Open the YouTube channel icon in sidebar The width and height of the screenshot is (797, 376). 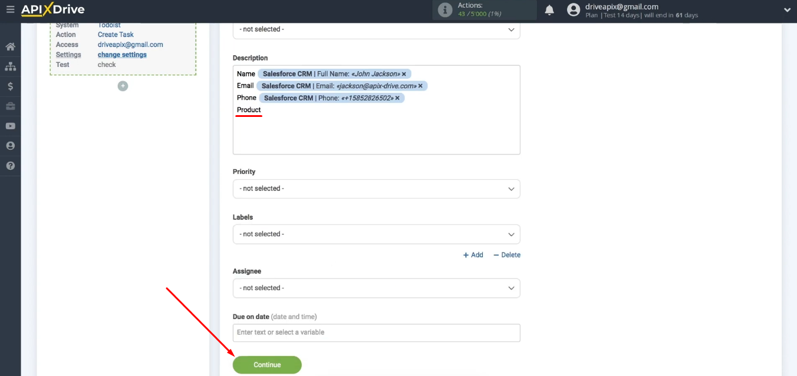(x=11, y=126)
